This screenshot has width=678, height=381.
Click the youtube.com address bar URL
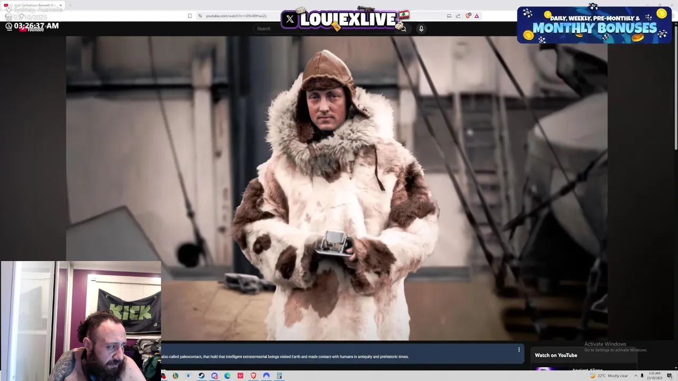tap(236, 16)
